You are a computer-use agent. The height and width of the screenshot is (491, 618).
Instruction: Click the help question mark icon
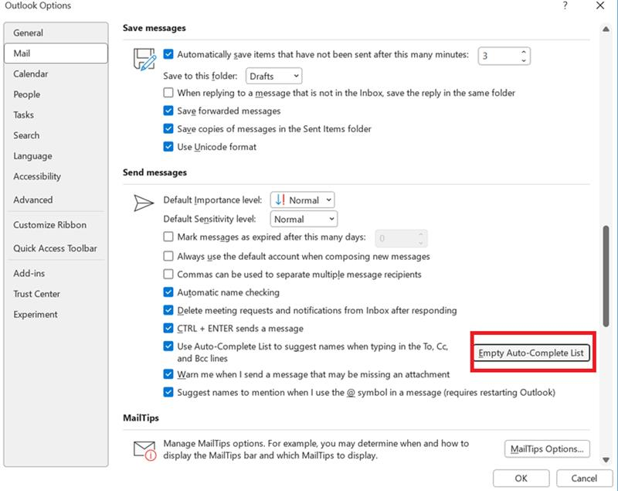tap(565, 5)
